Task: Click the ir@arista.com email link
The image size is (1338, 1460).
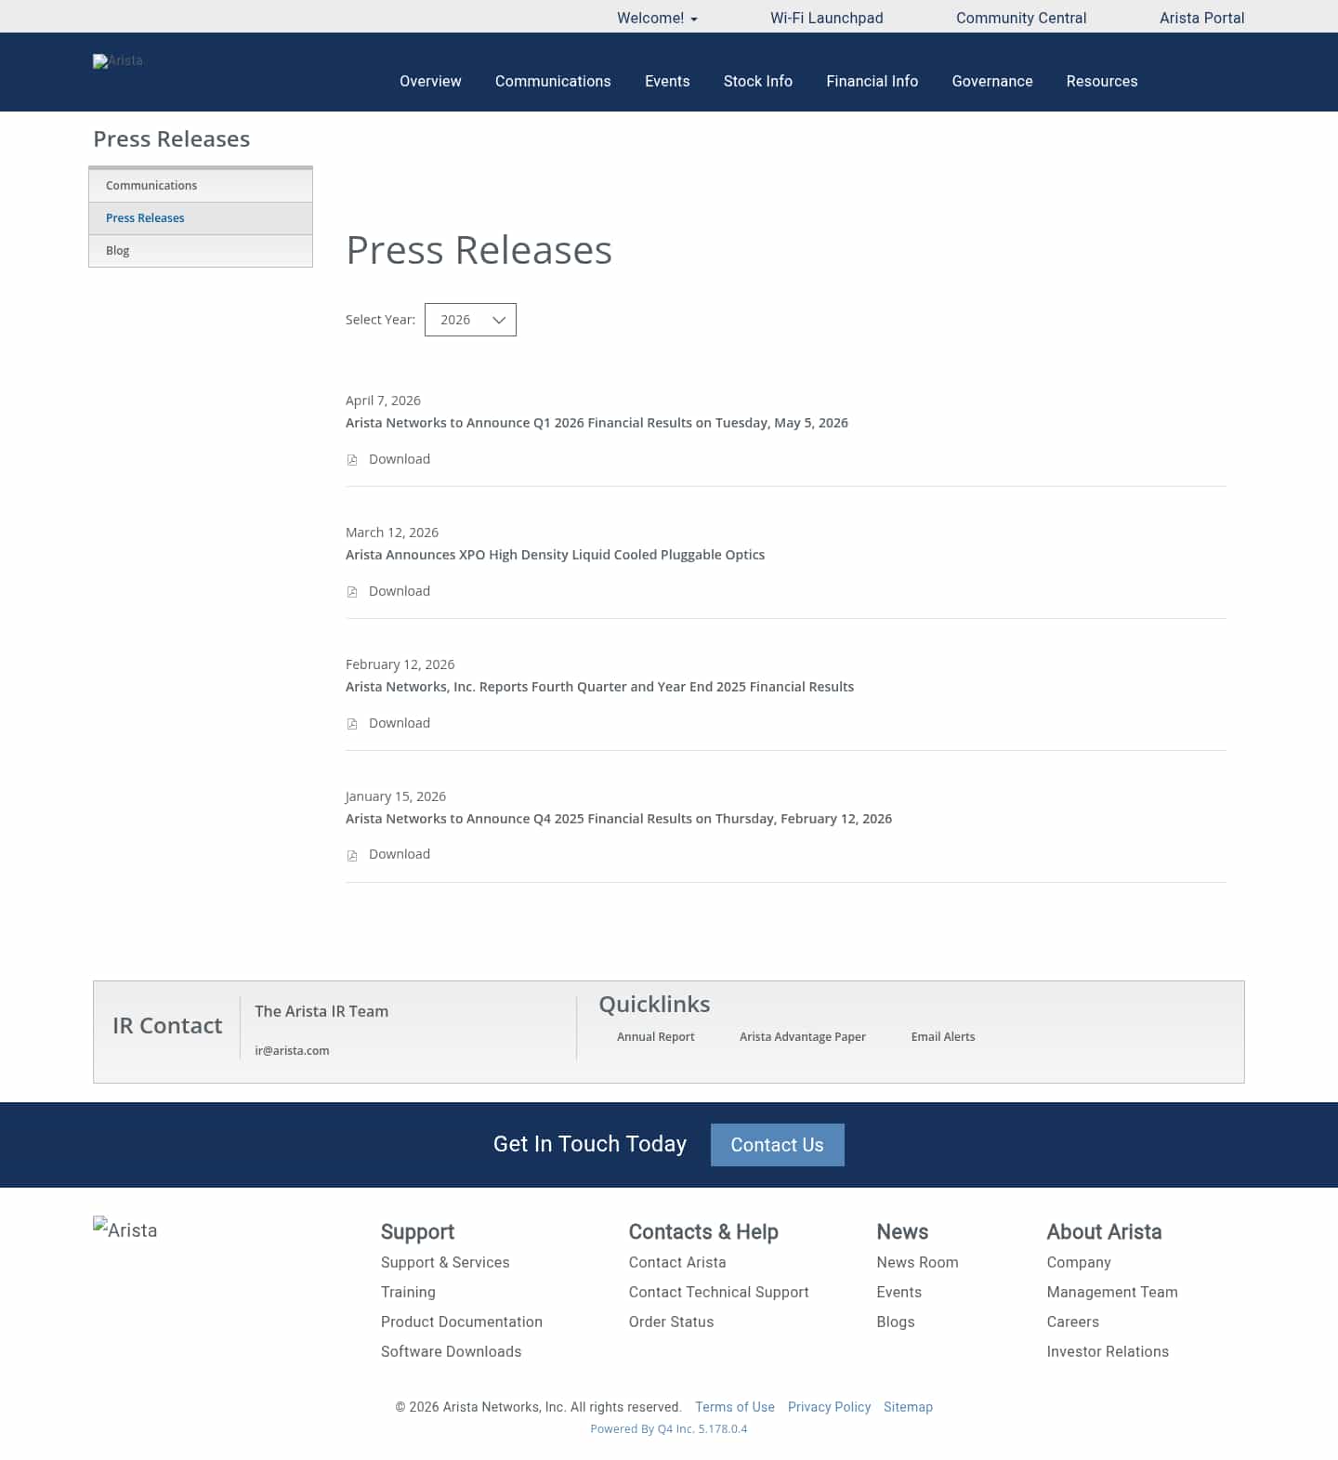Action: click(x=292, y=1050)
